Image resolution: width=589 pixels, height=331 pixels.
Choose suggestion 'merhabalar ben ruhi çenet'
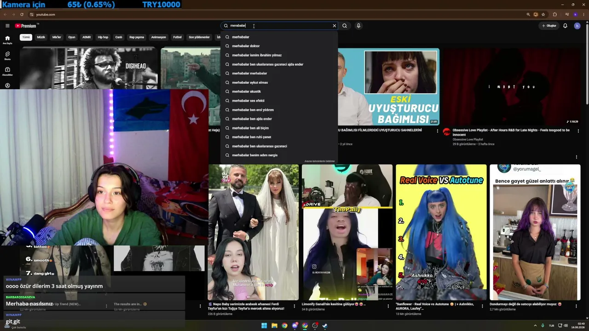tap(279, 137)
